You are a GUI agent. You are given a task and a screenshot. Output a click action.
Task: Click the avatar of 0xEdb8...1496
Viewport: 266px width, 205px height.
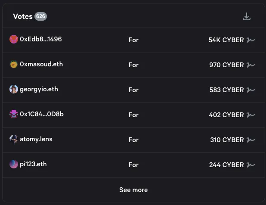click(14, 39)
